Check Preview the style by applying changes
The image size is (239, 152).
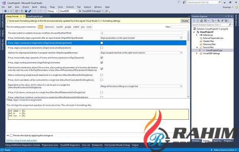[11, 135]
